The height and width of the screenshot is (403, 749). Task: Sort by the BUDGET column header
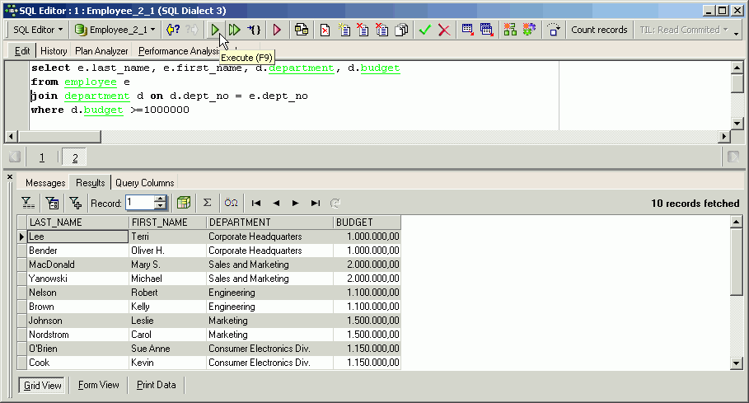coord(367,222)
